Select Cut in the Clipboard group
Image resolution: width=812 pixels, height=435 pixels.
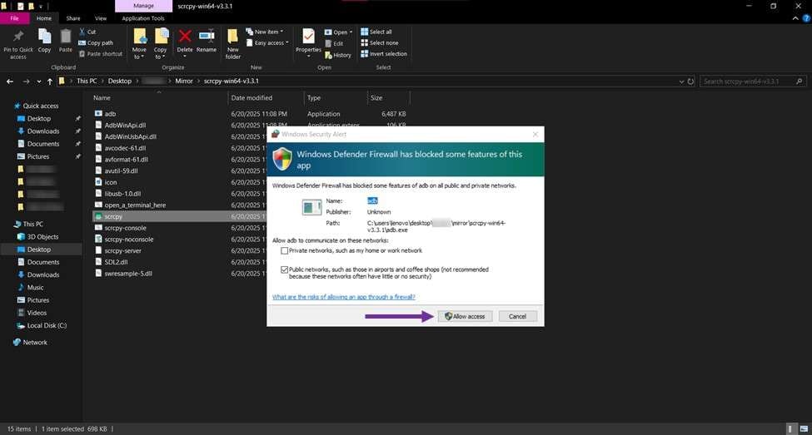87,32
